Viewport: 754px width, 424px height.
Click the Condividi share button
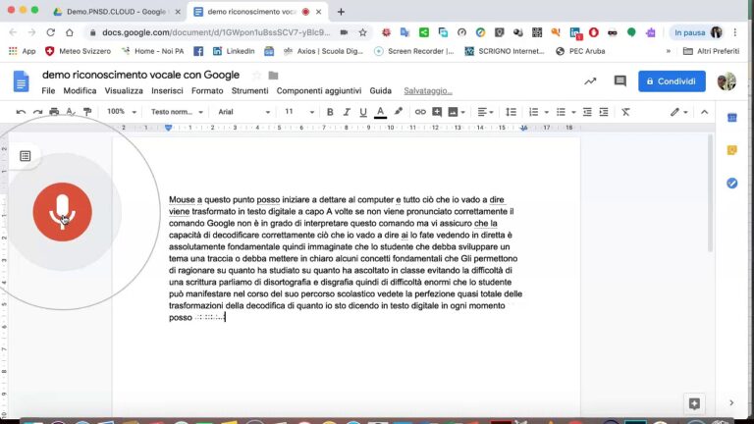click(x=672, y=81)
